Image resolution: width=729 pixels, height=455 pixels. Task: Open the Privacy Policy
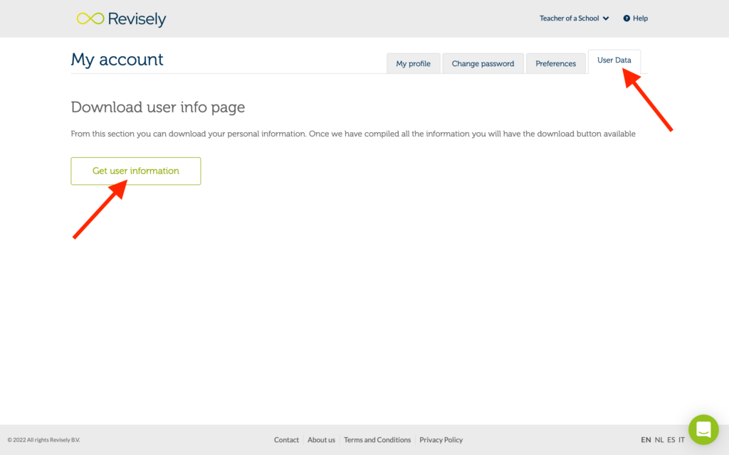pos(441,439)
